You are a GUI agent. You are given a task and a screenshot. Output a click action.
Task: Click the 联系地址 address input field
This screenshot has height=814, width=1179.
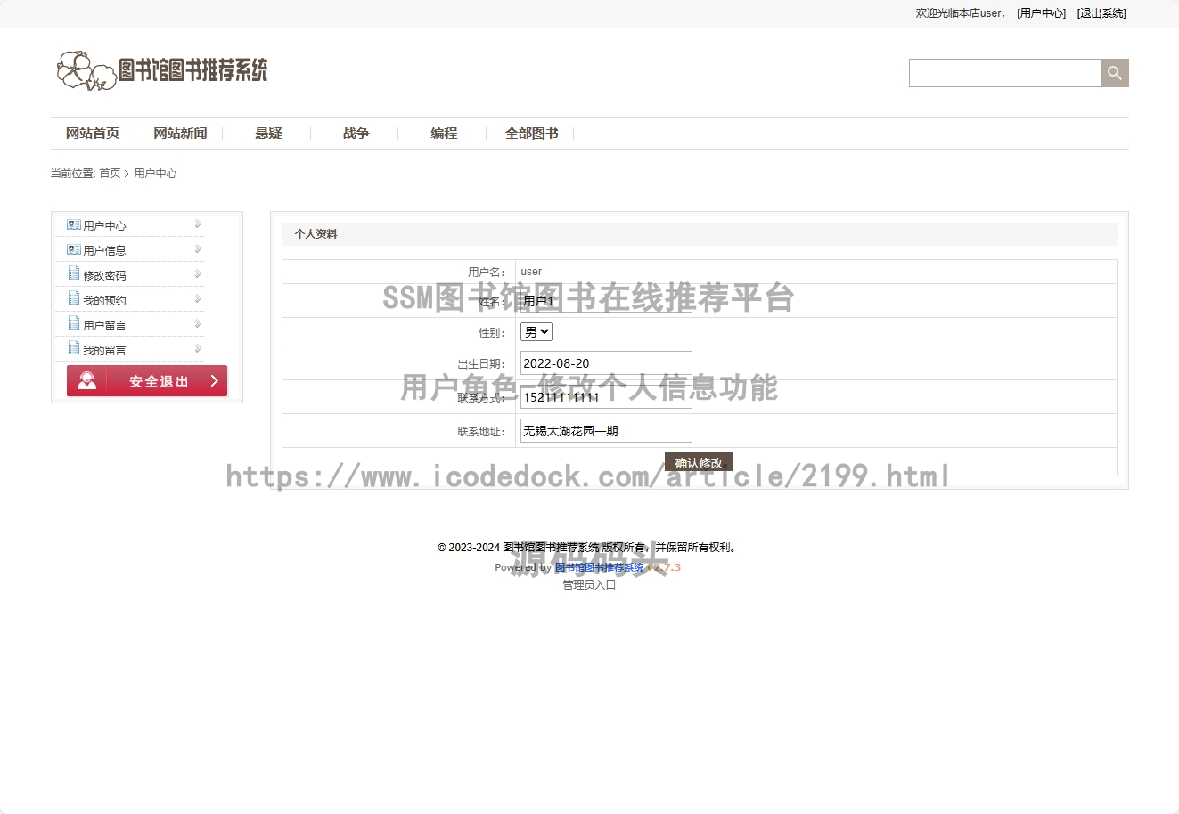[606, 431]
